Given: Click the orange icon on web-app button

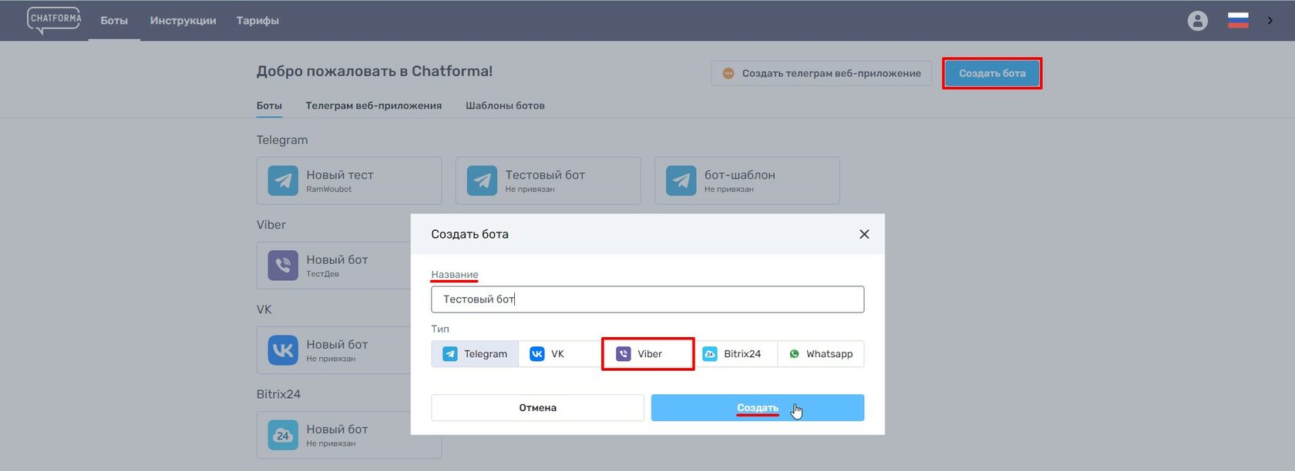Looking at the screenshot, I should (728, 73).
